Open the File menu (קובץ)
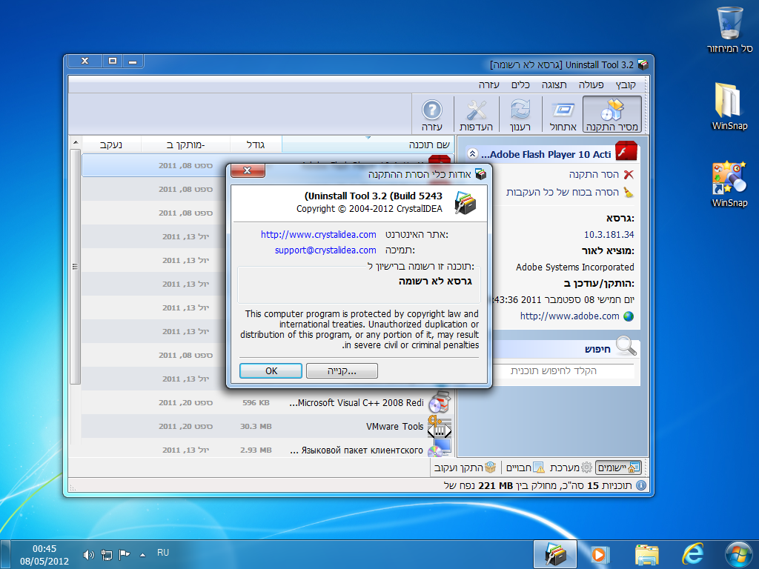 click(x=626, y=84)
